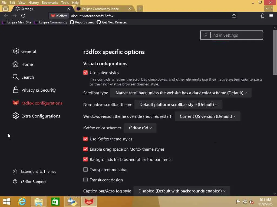Viewport: 277px width, 207px height.
Task: Click the forward navigation arrow
Action: [15, 16]
